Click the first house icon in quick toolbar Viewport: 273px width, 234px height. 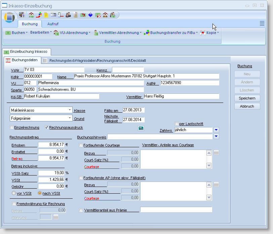[31, 15]
